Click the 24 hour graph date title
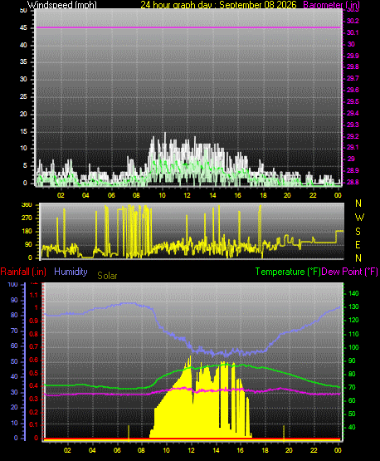The image size is (380, 461). [x=218, y=5]
